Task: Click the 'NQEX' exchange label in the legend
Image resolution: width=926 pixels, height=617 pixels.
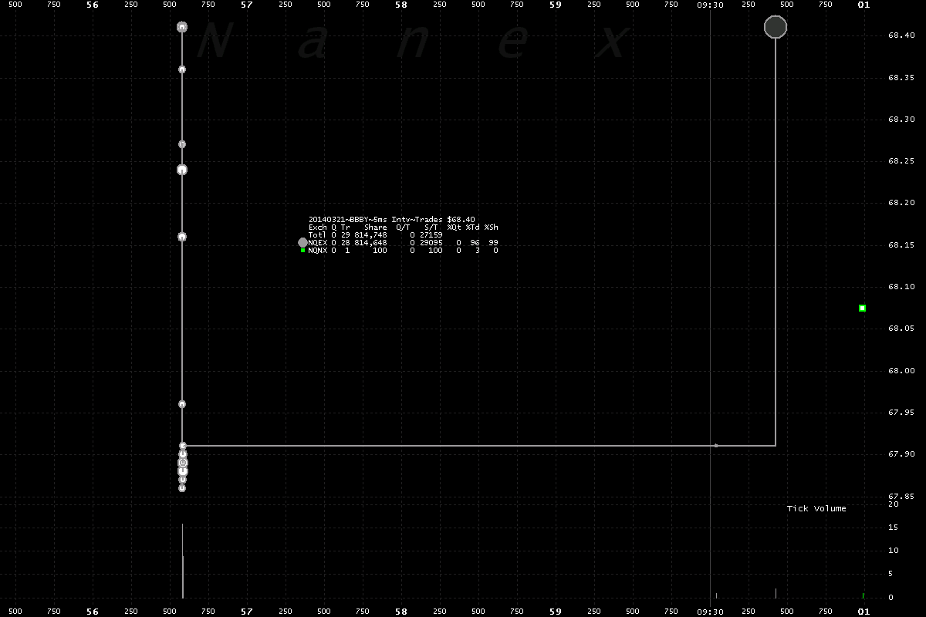Action: tap(317, 243)
